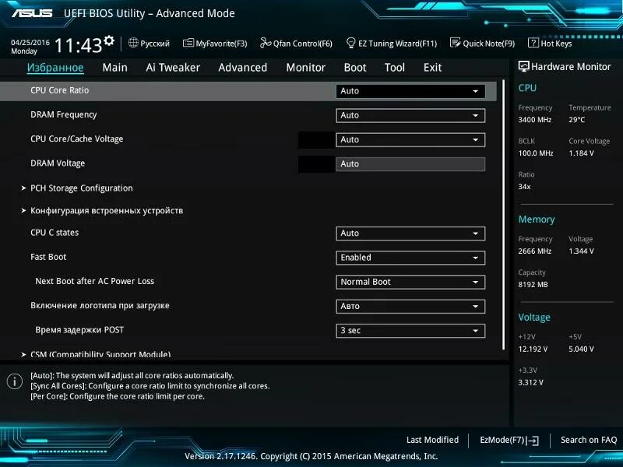The image size is (623, 467).
Task: Click BCLK 100.0 MHz value
Action: 536,153
